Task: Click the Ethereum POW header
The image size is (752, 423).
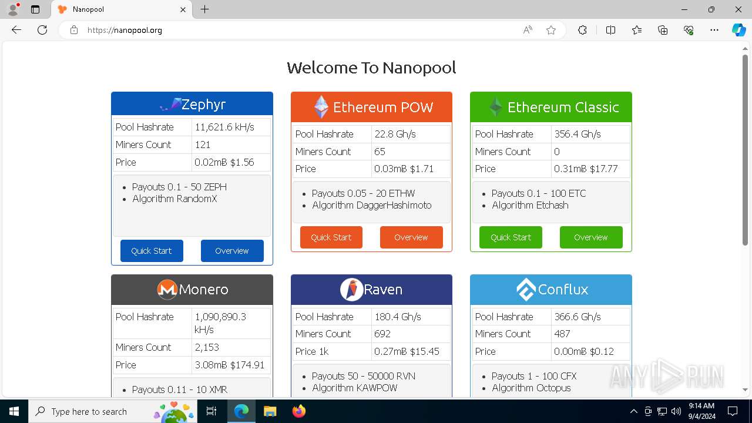Action: (371, 107)
